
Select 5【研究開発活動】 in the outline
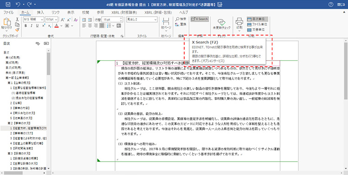click(21, 148)
